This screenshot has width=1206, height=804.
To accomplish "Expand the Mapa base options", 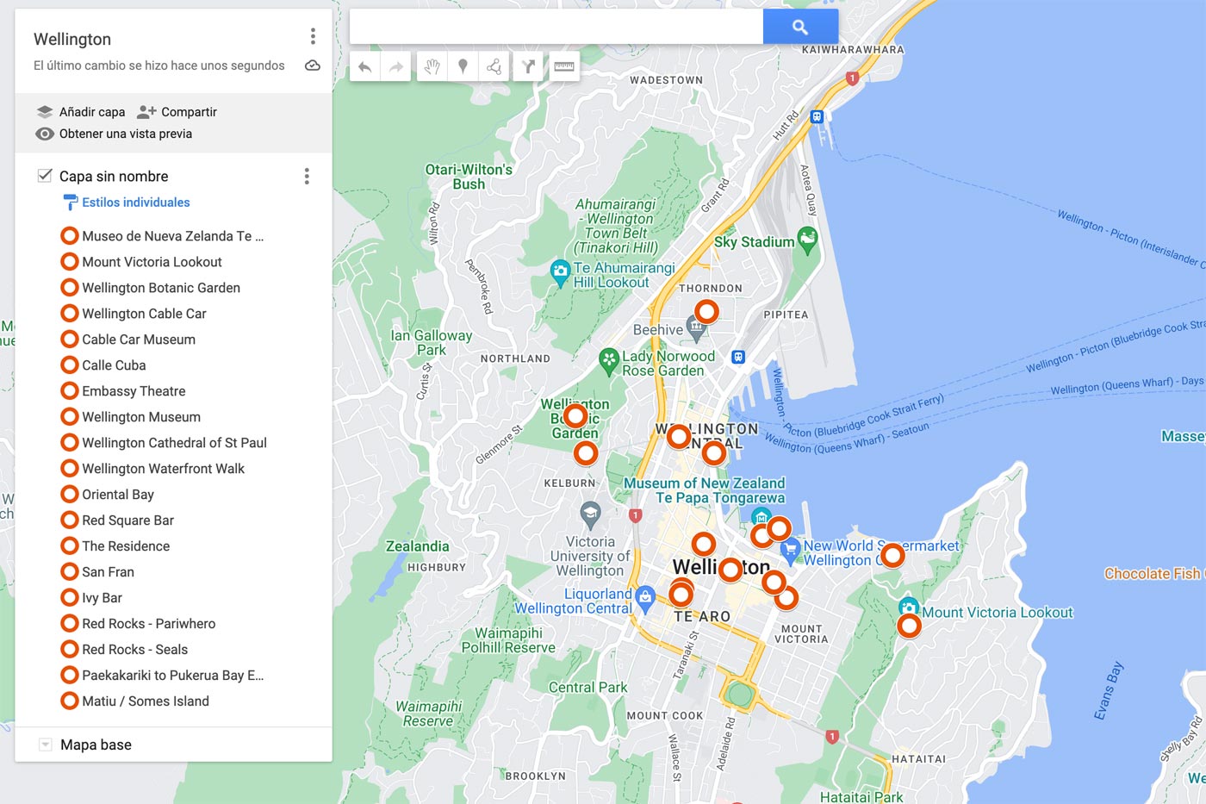I will (x=44, y=744).
